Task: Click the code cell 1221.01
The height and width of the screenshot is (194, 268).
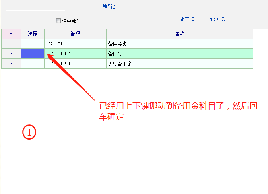Action: pos(75,44)
